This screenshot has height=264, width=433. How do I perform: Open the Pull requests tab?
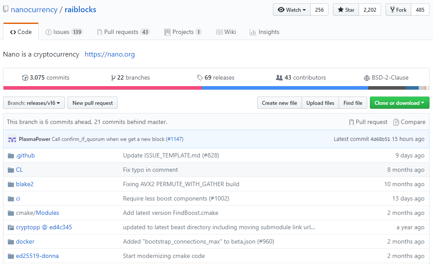click(x=123, y=32)
